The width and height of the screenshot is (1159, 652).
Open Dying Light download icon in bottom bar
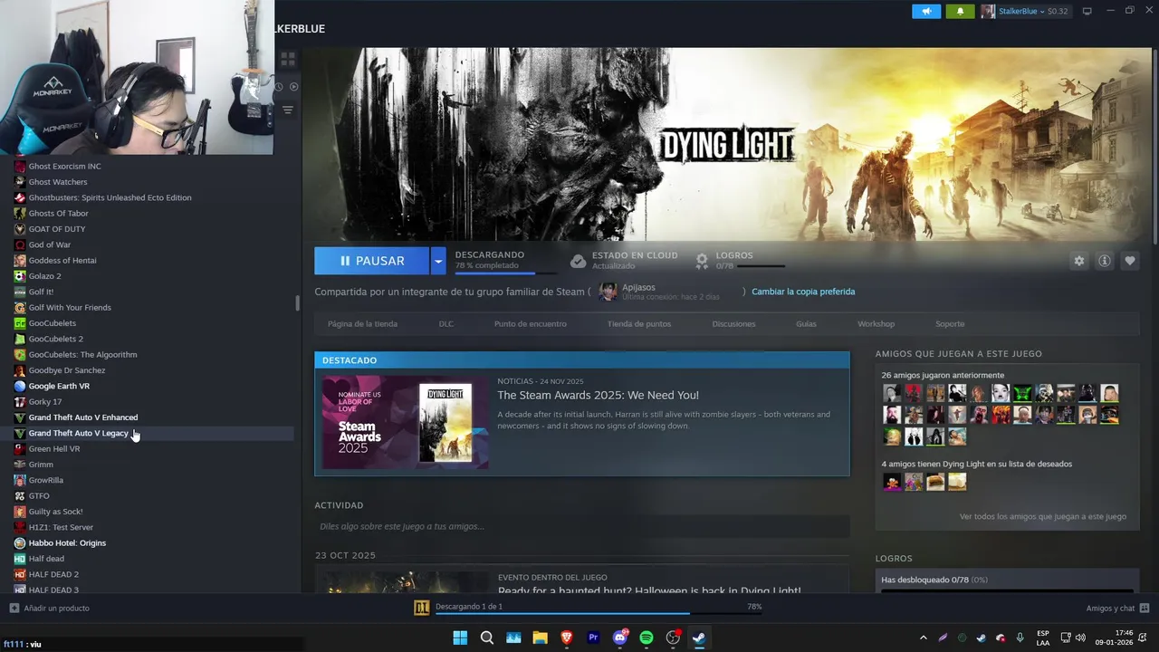pos(421,608)
